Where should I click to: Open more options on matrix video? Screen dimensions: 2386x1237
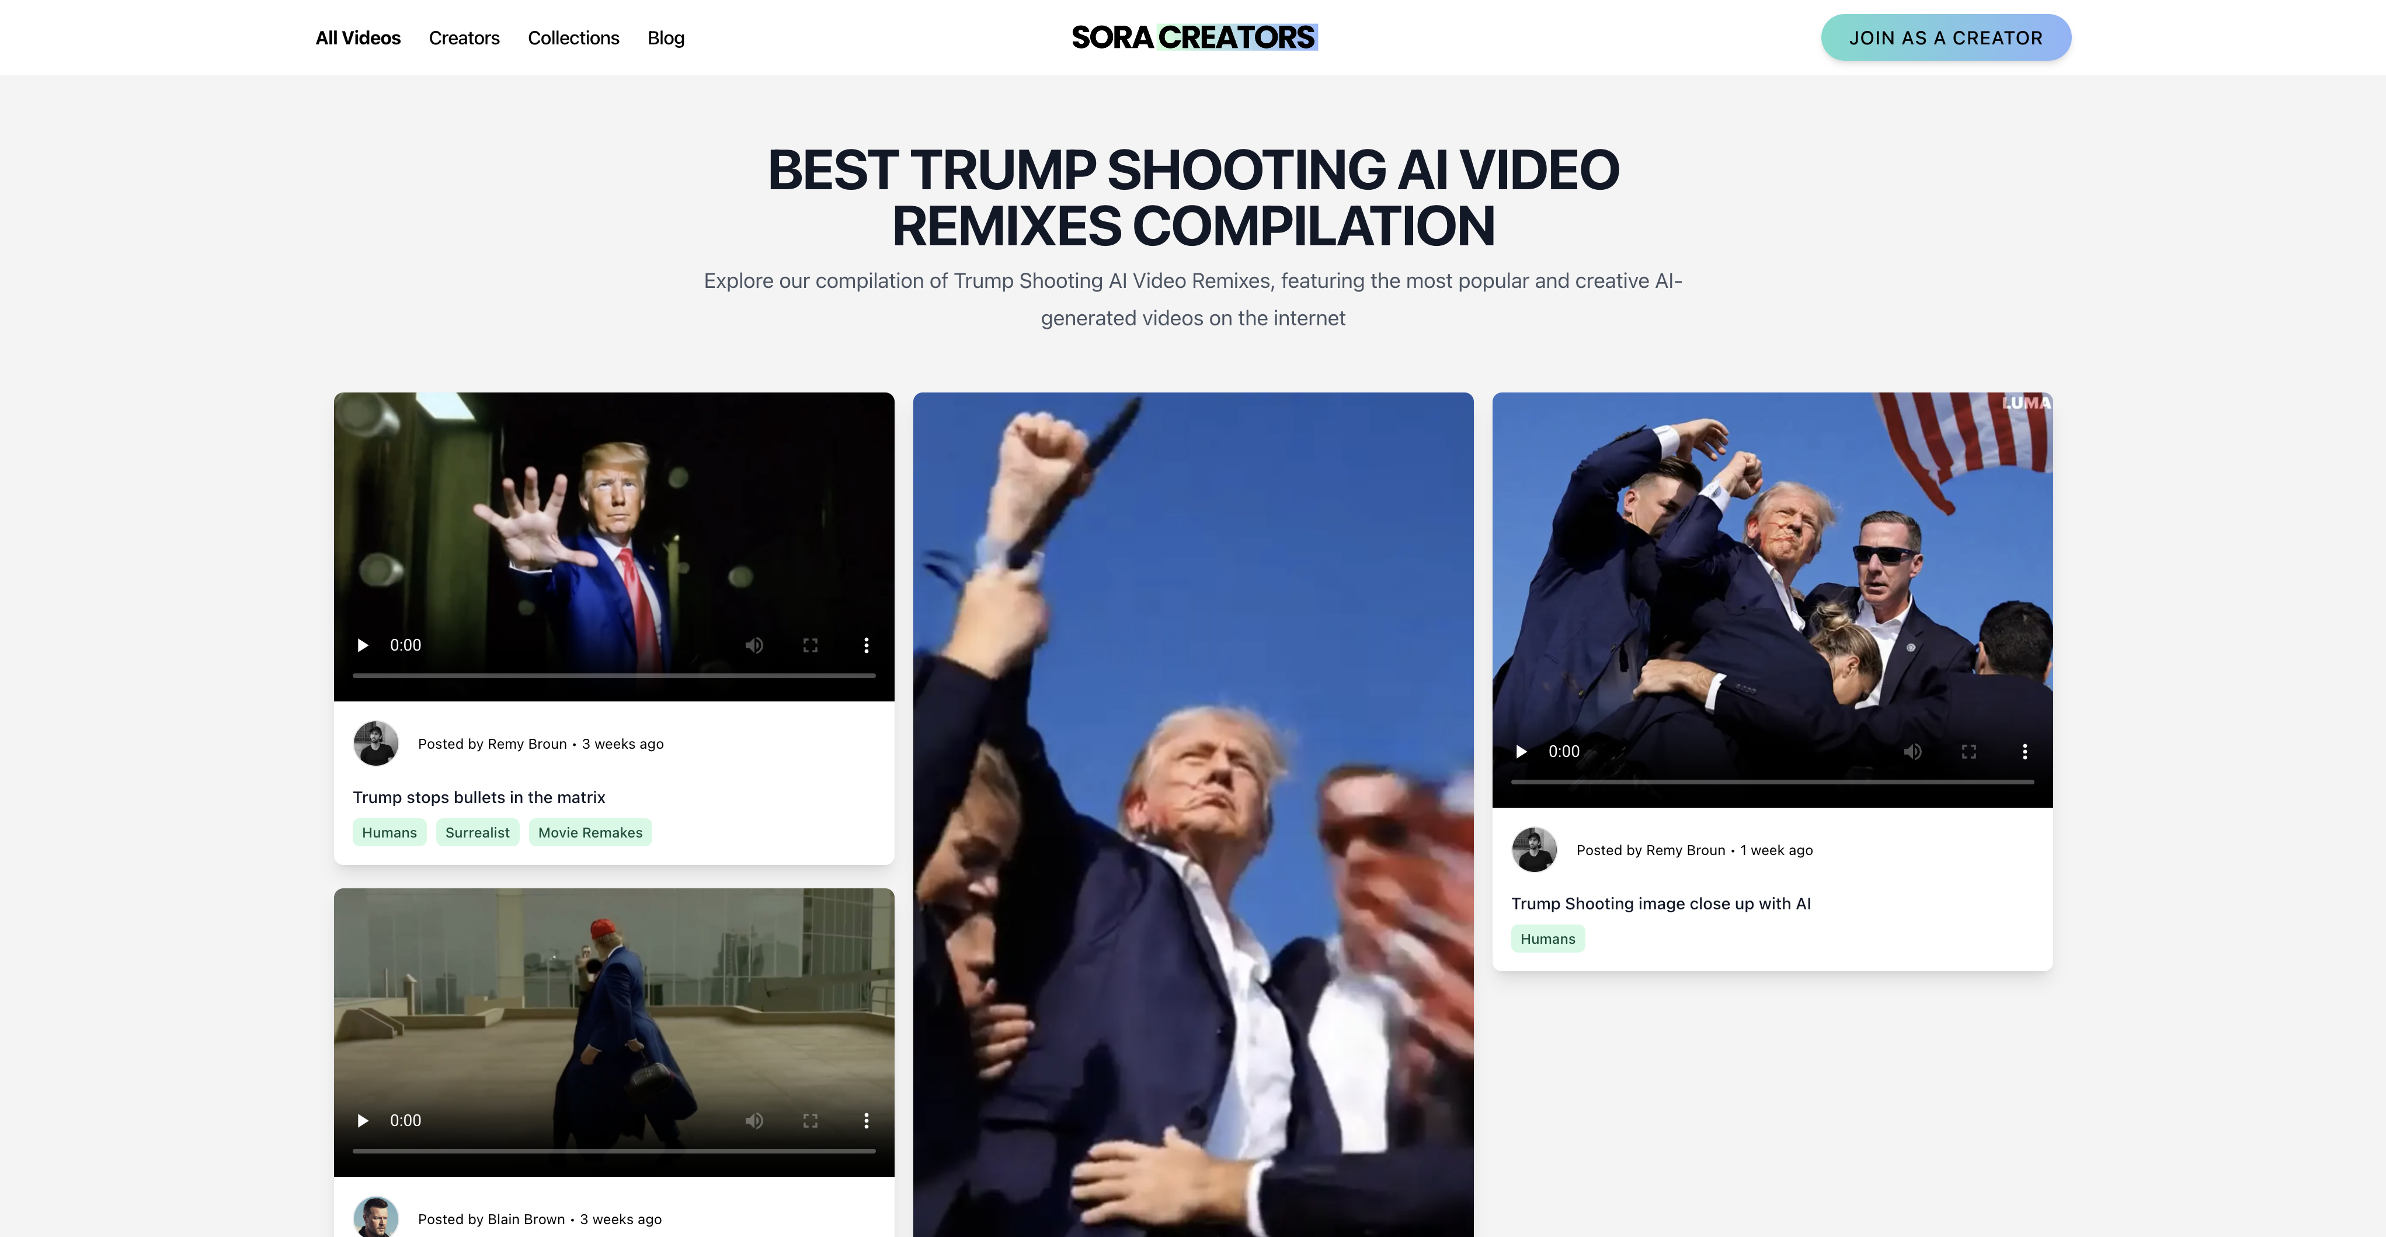tap(866, 645)
